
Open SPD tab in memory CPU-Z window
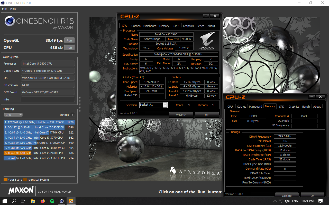point(282,107)
